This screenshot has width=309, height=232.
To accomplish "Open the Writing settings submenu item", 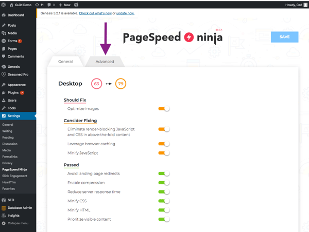I will click(x=7, y=131).
